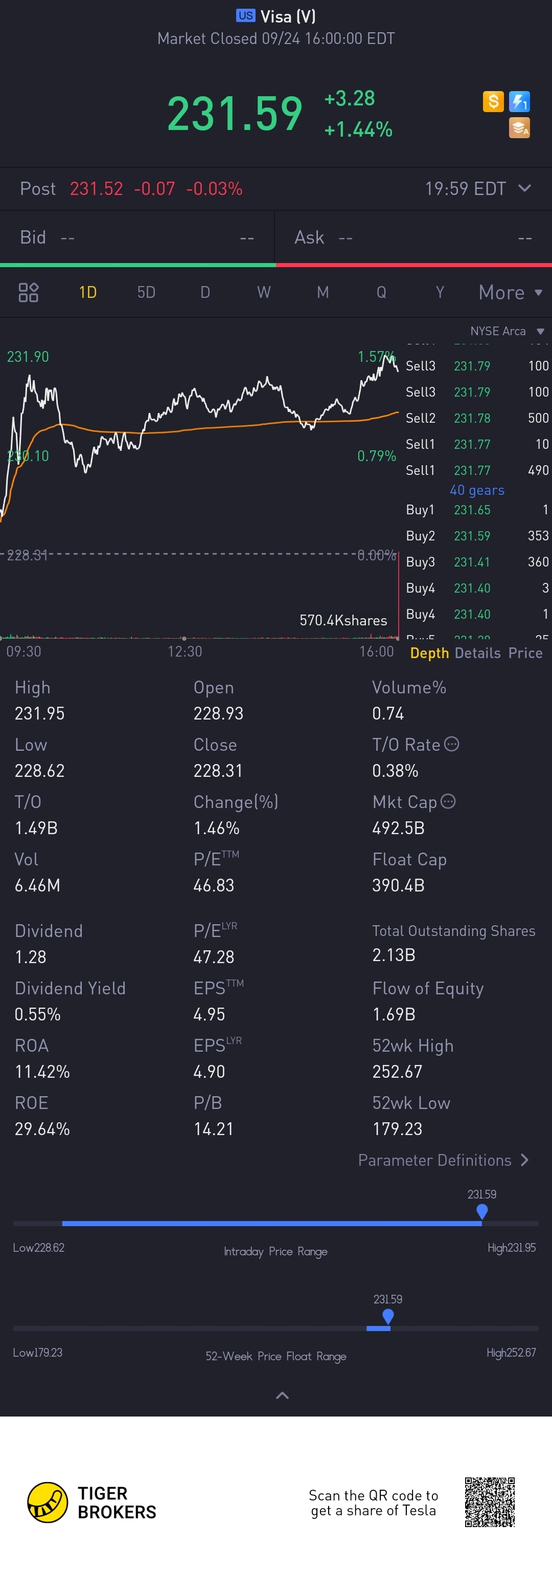Tap the Vol value 6.46M
Image resolution: width=552 pixels, height=1589 pixels.
pos(37,885)
